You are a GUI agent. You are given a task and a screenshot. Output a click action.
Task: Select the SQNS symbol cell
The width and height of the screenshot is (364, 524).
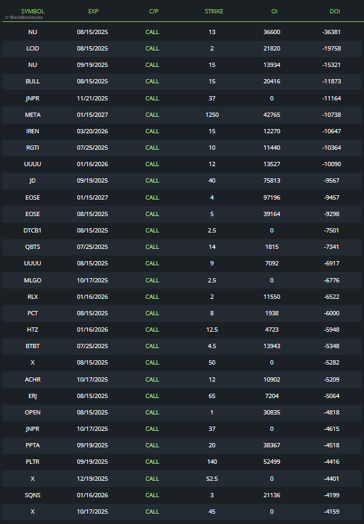point(33,495)
